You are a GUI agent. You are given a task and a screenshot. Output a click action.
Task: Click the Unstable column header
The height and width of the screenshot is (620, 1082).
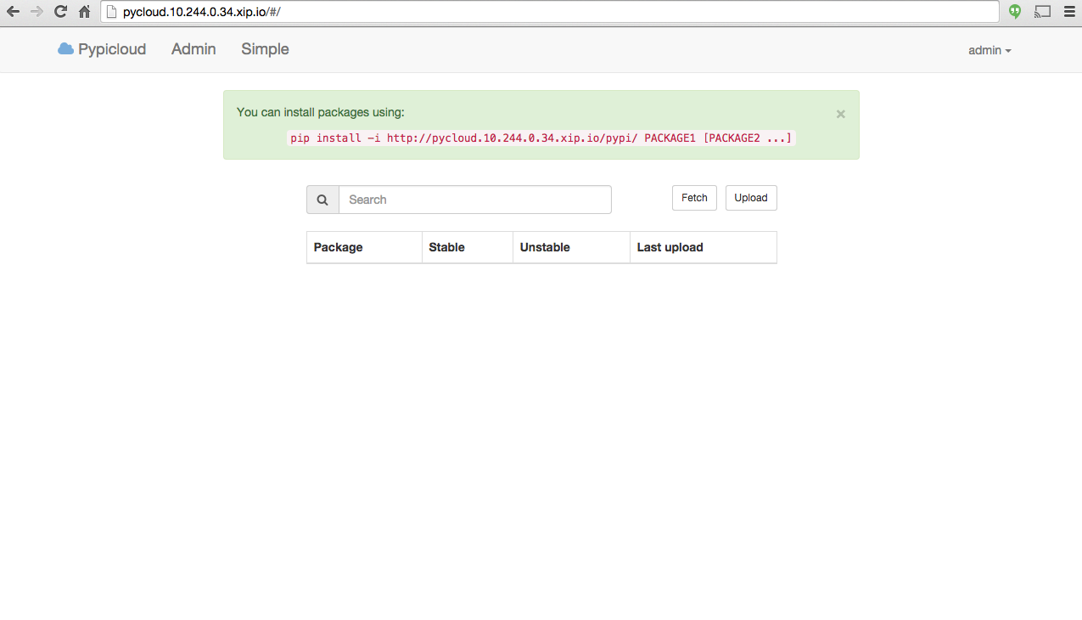click(571, 247)
